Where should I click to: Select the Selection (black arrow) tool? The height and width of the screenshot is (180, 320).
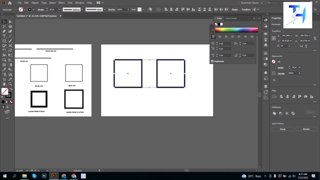4,21
